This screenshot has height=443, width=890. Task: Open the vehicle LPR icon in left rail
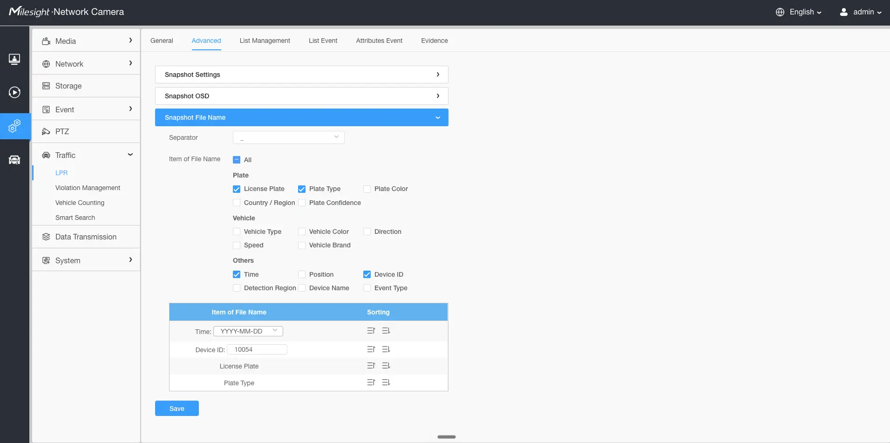14,160
